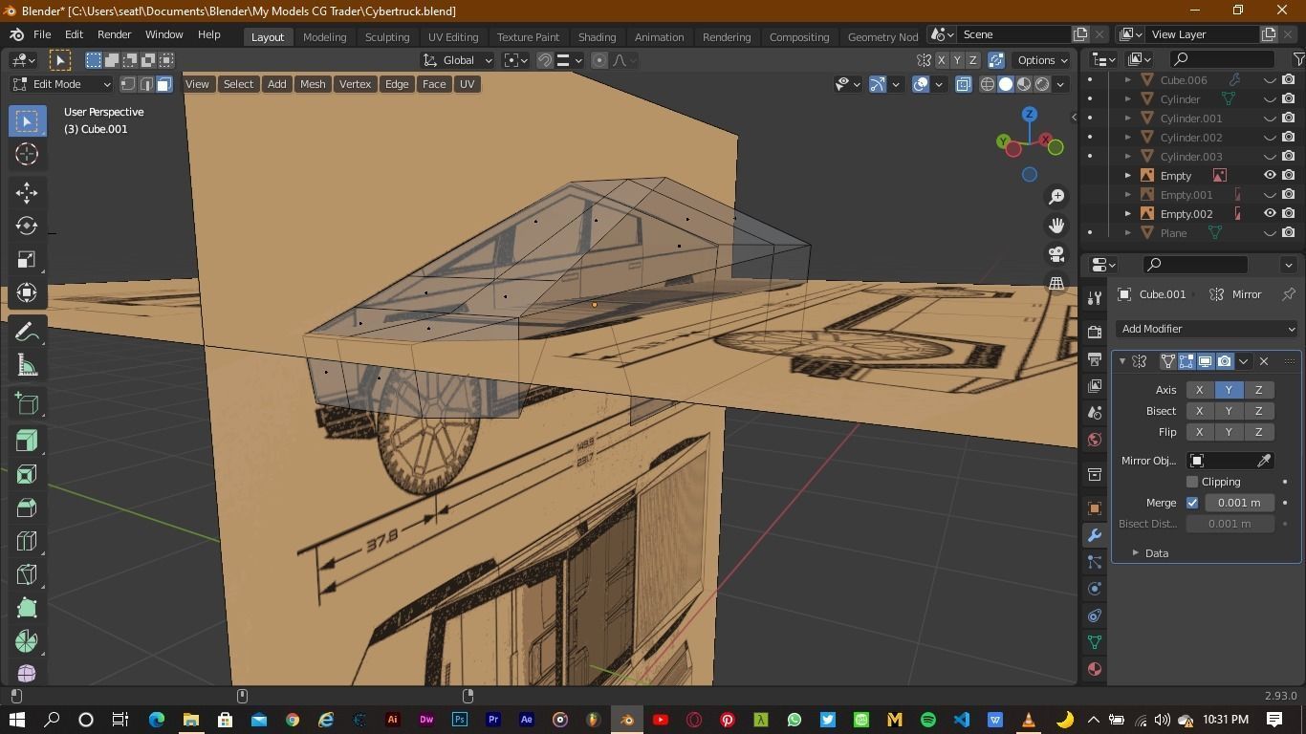Viewport: 1306px width, 734px height.
Task: Collapse the Mirror modifier panel
Action: tap(1122, 361)
